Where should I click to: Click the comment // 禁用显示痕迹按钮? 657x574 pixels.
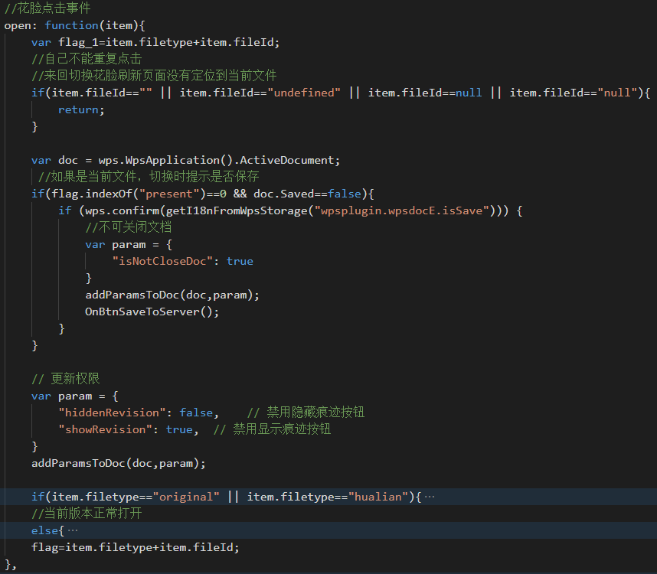click(x=272, y=429)
